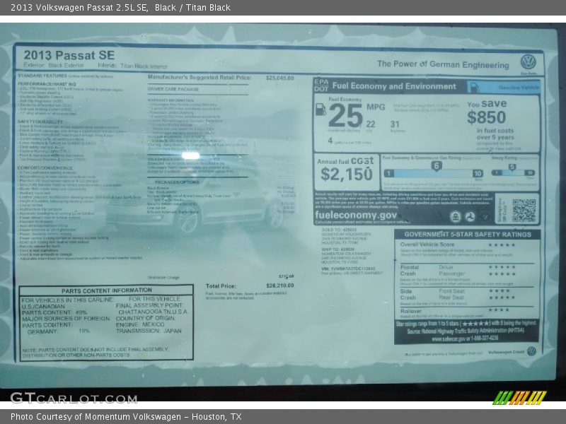
Task: Click the 'TRANSMISSION: JAPAN' line
Action: coord(149,331)
